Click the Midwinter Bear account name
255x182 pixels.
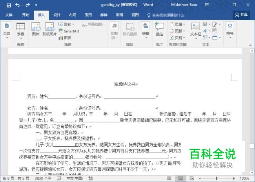click(184, 5)
